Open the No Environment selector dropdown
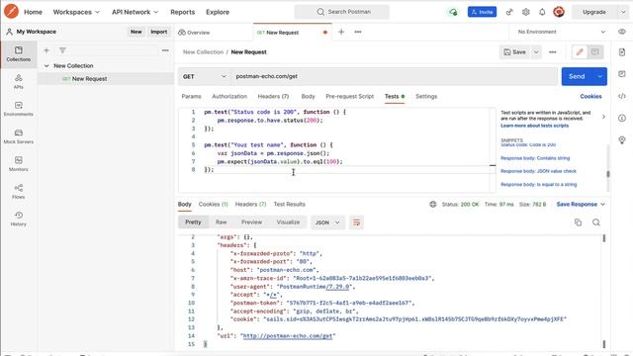Image resolution: width=633 pixels, height=356 pixels. click(561, 32)
